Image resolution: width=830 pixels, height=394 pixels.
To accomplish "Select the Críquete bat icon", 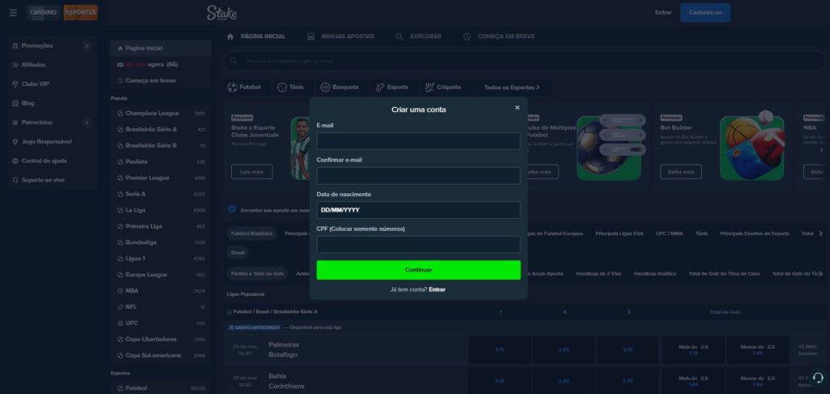I will click(430, 88).
